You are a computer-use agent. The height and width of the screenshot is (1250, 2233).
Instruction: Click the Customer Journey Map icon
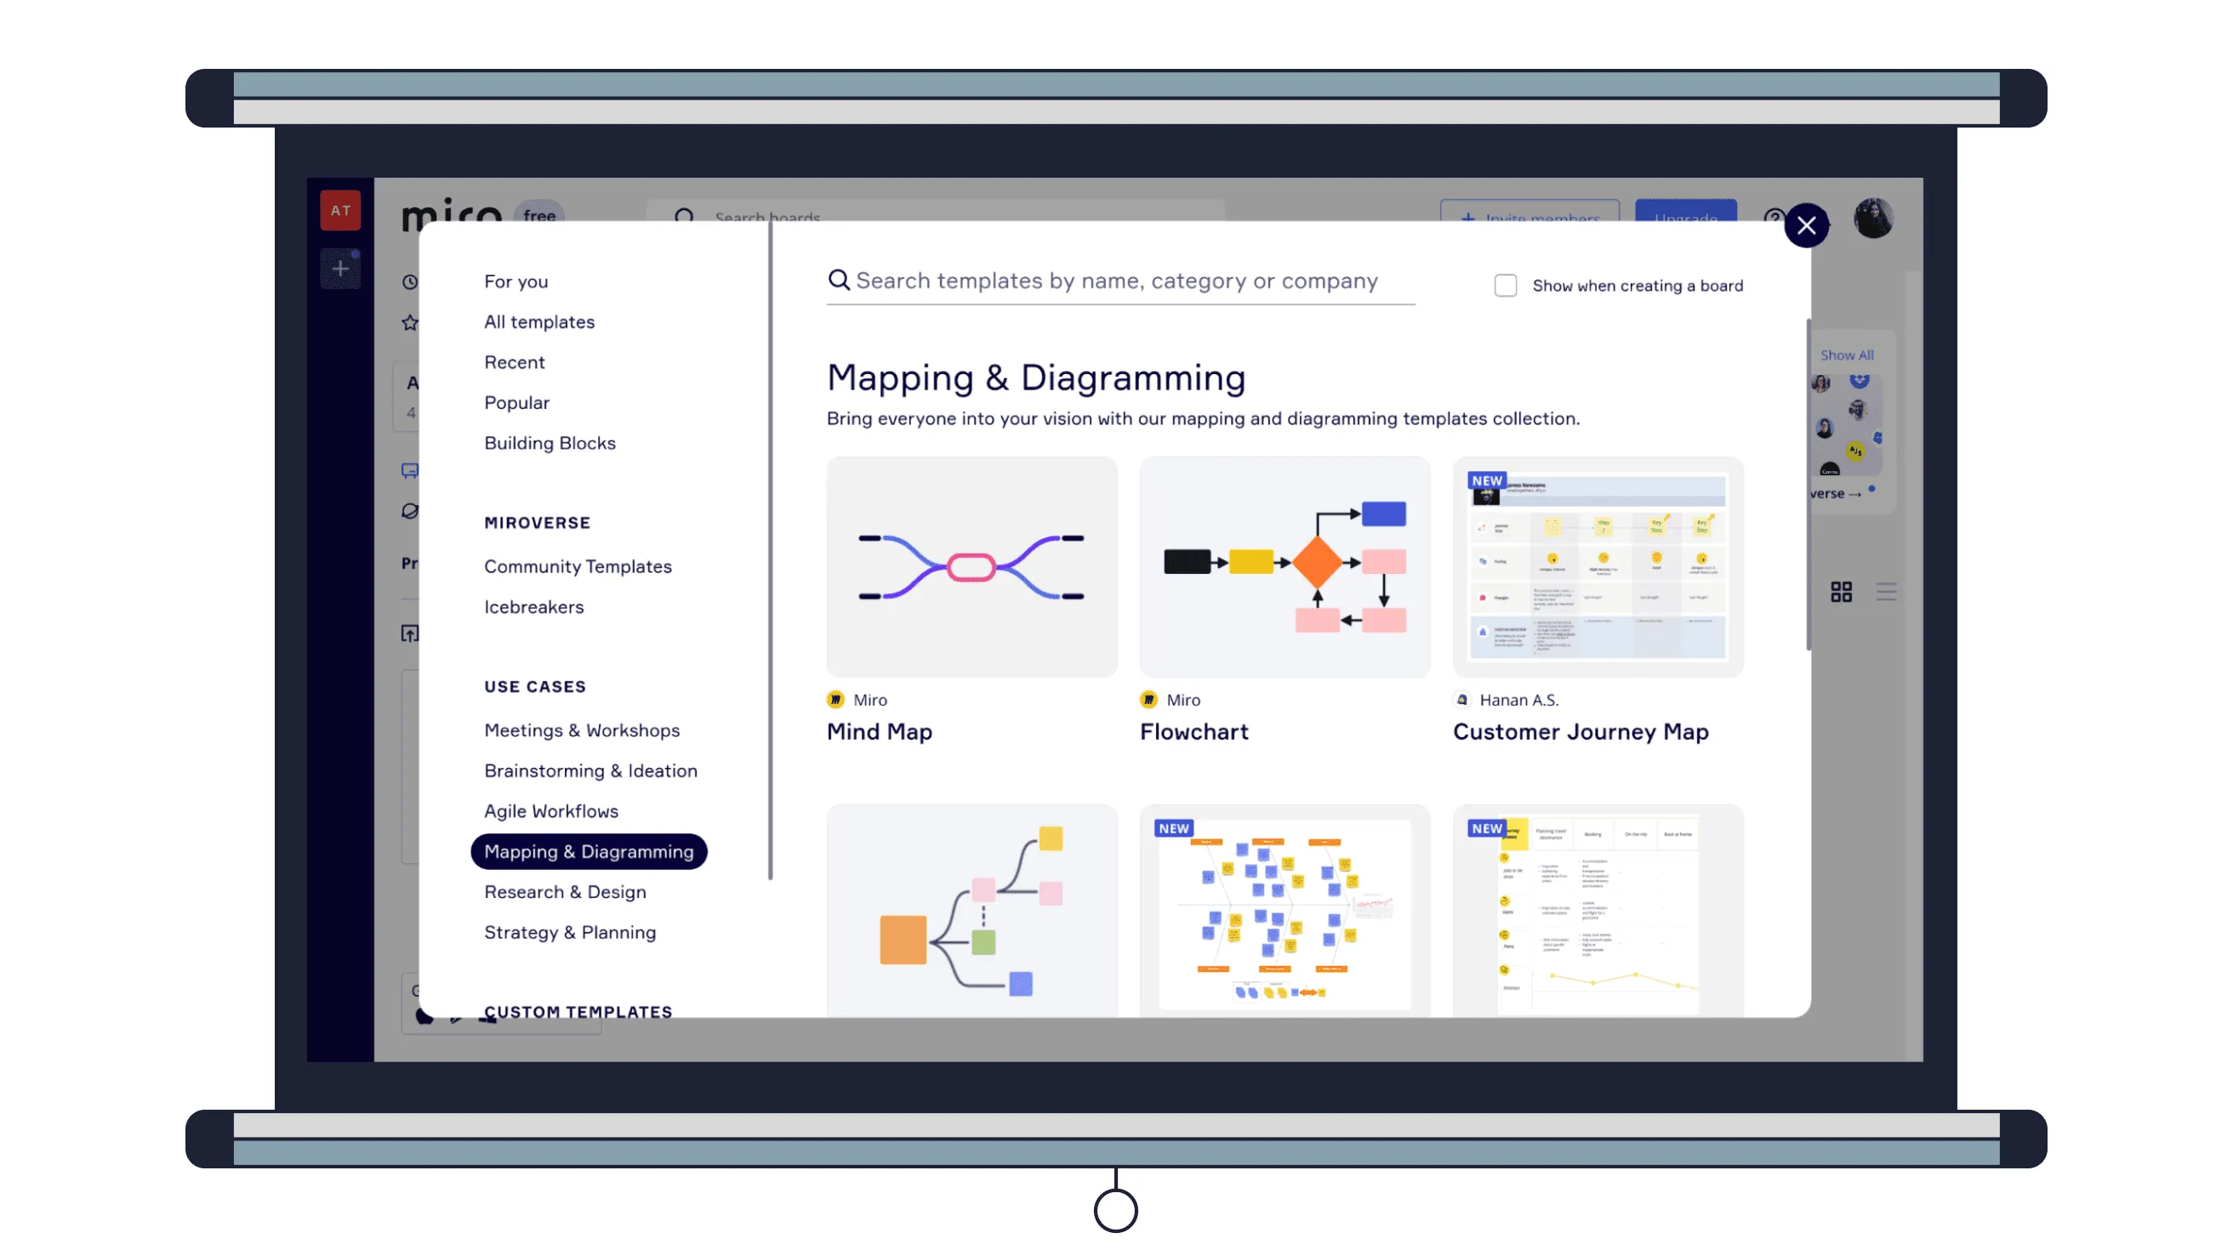(x=1599, y=566)
